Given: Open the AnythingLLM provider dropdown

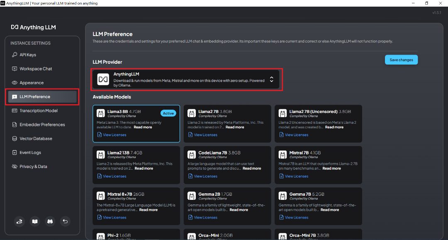Looking at the screenshot, I should point(186,79).
